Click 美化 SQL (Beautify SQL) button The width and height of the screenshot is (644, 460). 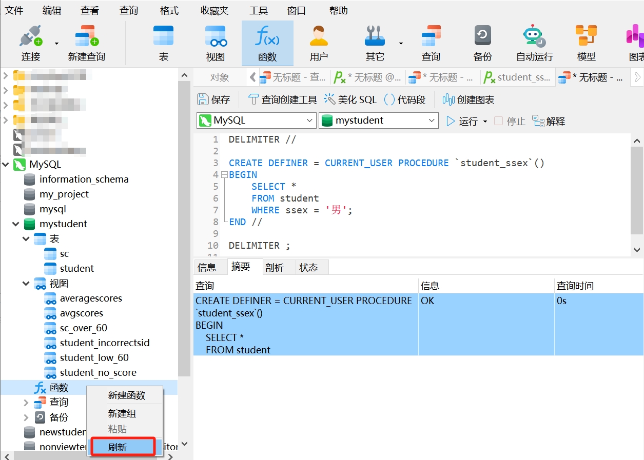click(x=350, y=99)
